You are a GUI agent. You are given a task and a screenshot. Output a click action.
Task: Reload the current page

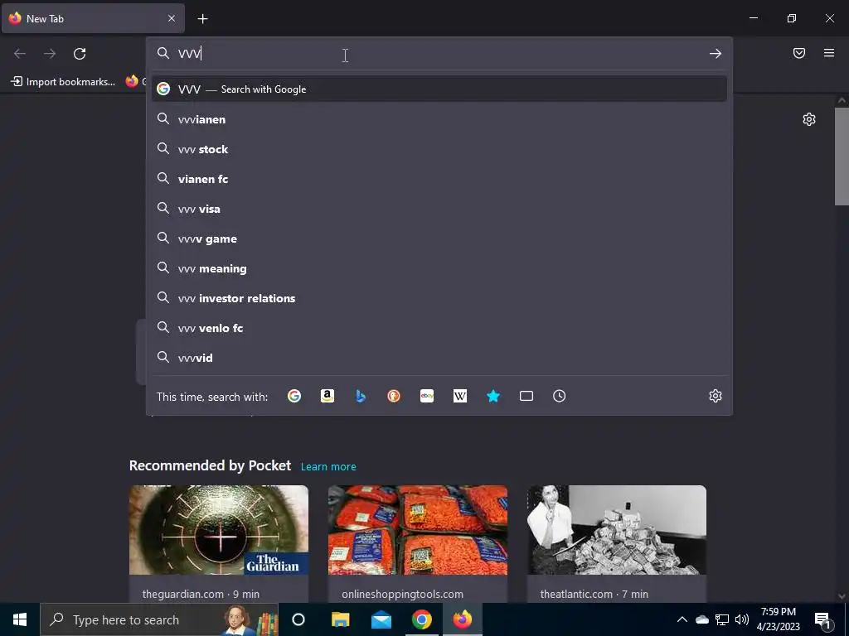tap(80, 54)
